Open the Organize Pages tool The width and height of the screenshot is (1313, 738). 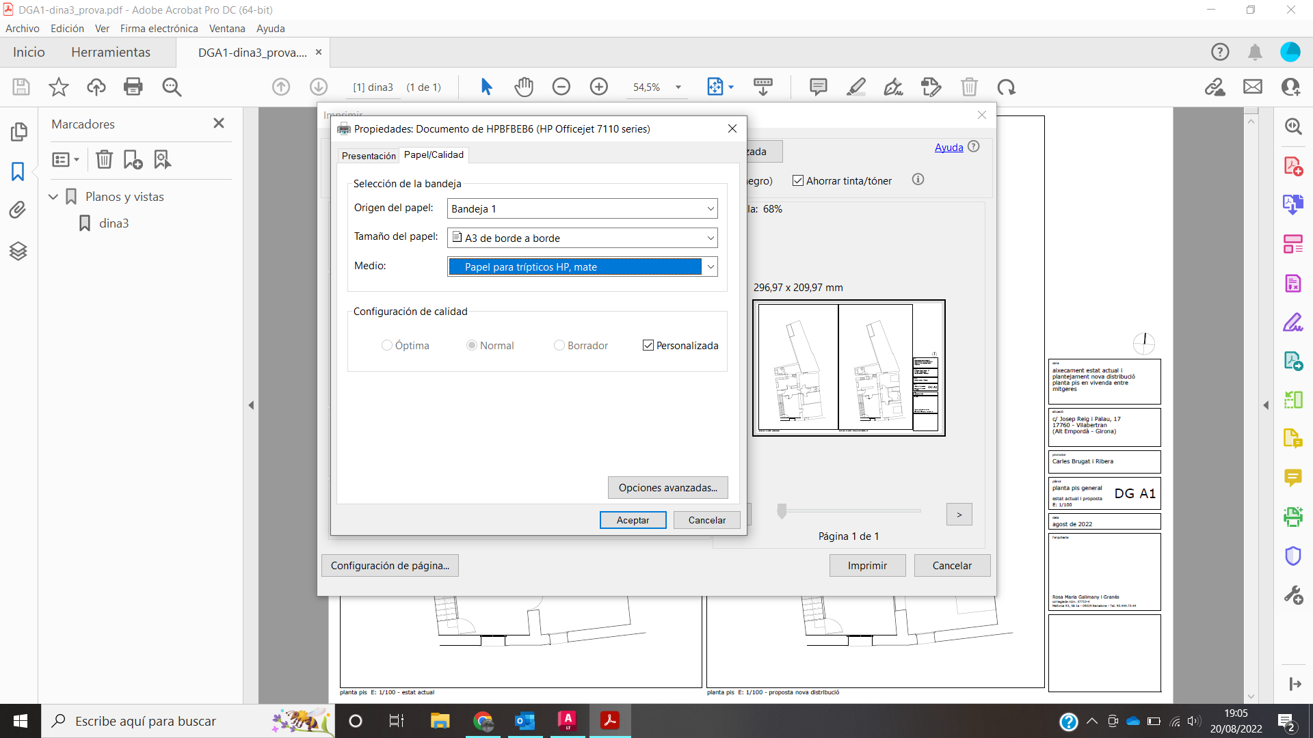pos(1292,243)
